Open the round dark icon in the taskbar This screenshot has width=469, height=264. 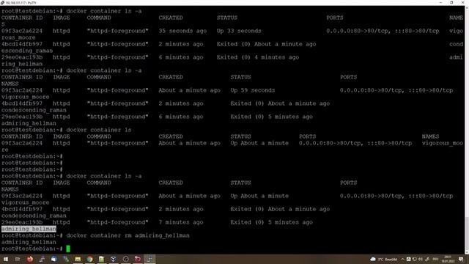coord(125,259)
